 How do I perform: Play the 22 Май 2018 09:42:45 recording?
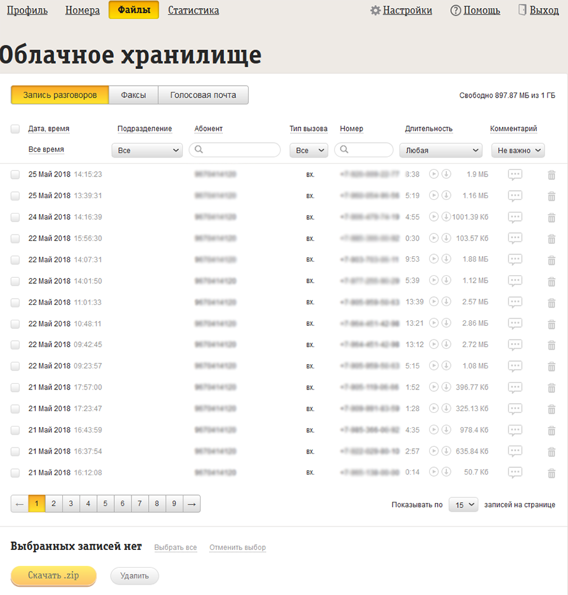[x=433, y=344]
